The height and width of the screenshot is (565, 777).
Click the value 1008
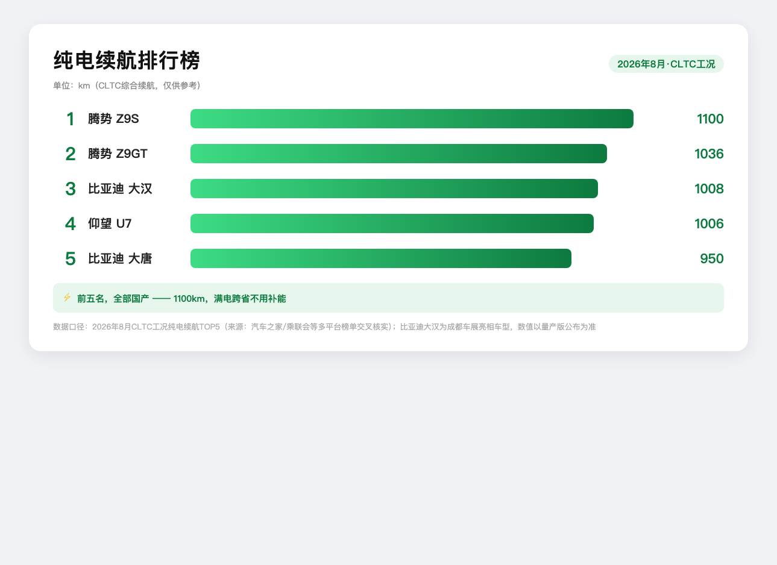[709, 189]
